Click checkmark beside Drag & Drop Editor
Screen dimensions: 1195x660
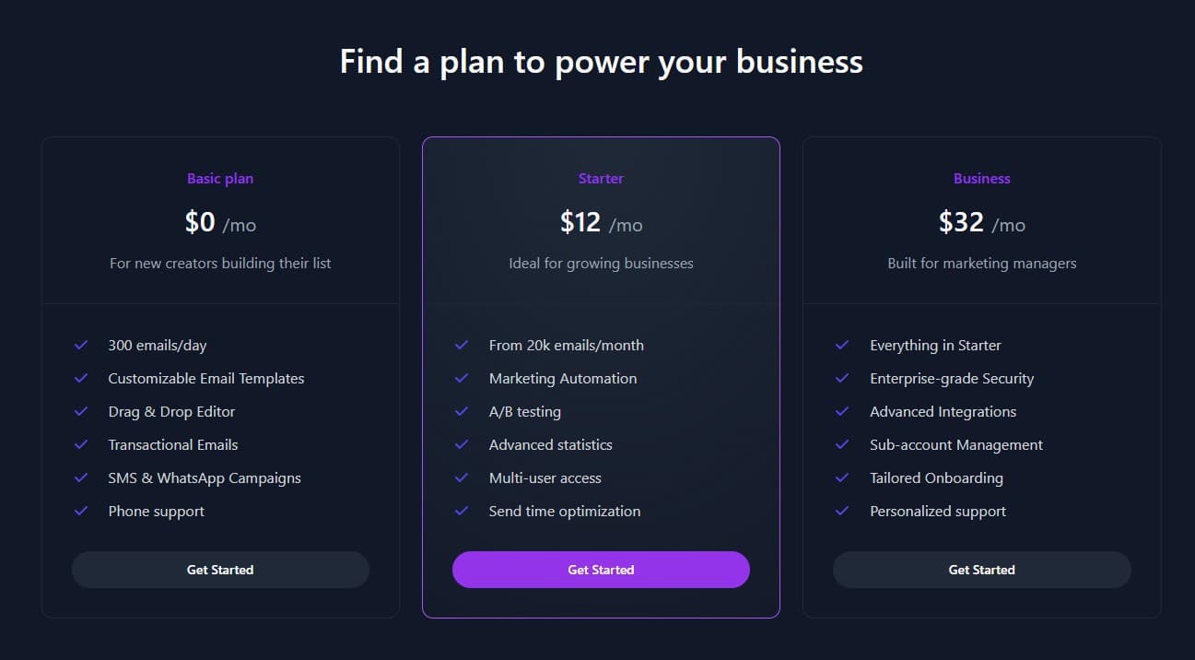click(81, 411)
